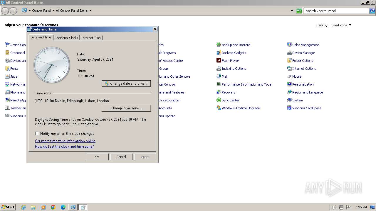The height and width of the screenshot is (211, 376).
Task: Open the Indexing Options icon
Action: coord(219,69)
